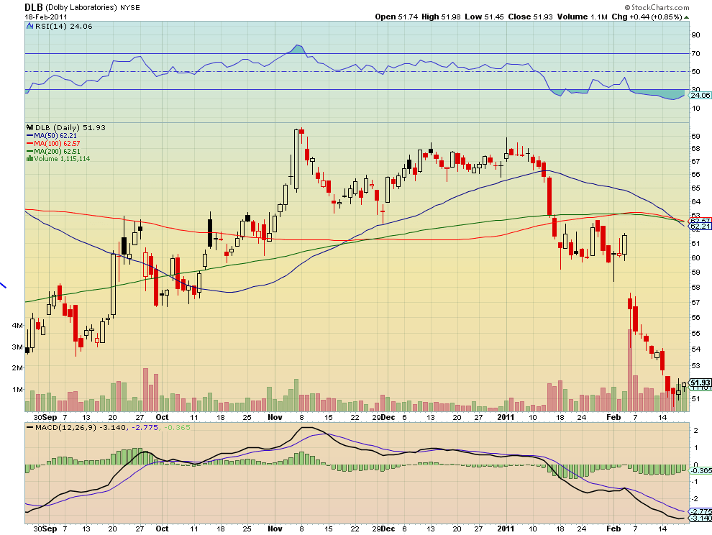Click the 55 price axis label
This screenshot has width=712, height=535.
pyautogui.click(x=695, y=334)
